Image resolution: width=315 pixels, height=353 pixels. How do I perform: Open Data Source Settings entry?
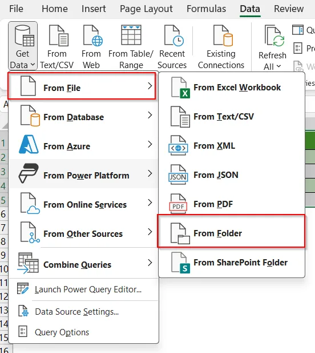point(83,312)
